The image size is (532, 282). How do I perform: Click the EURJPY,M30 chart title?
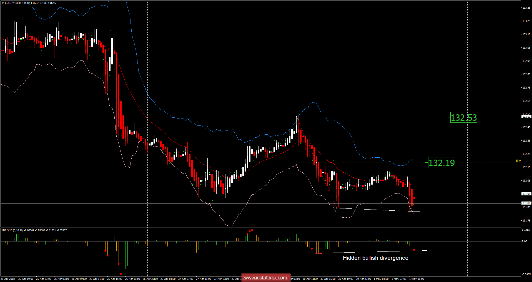point(12,2)
